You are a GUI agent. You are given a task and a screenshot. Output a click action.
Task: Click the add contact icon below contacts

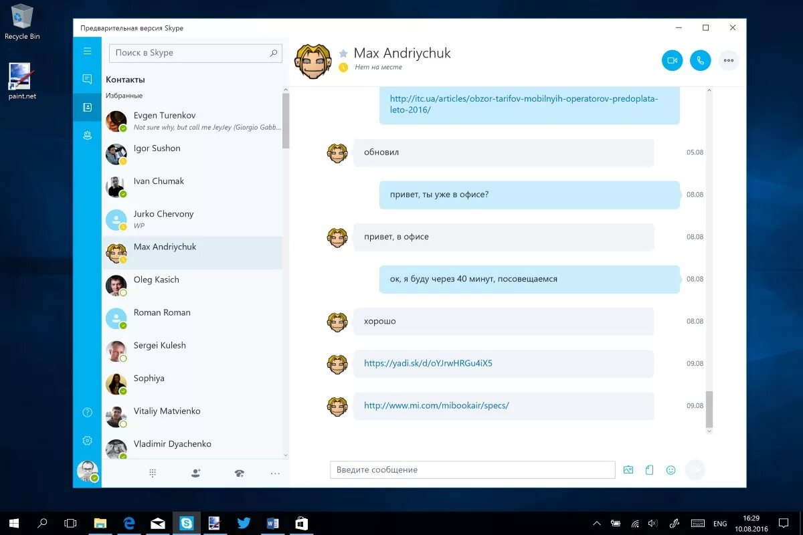195,473
